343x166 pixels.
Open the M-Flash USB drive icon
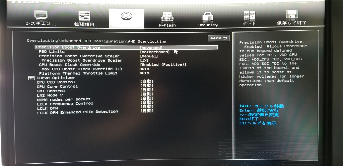[167, 17]
